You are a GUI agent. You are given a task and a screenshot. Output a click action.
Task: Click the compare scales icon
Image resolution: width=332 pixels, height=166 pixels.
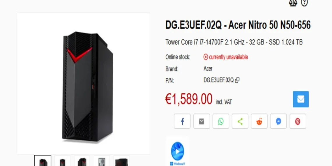point(293,3)
